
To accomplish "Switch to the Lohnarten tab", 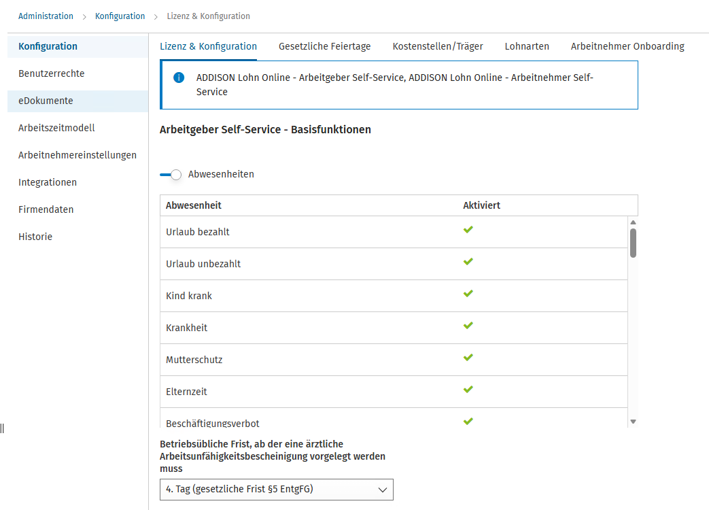I will (526, 46).
